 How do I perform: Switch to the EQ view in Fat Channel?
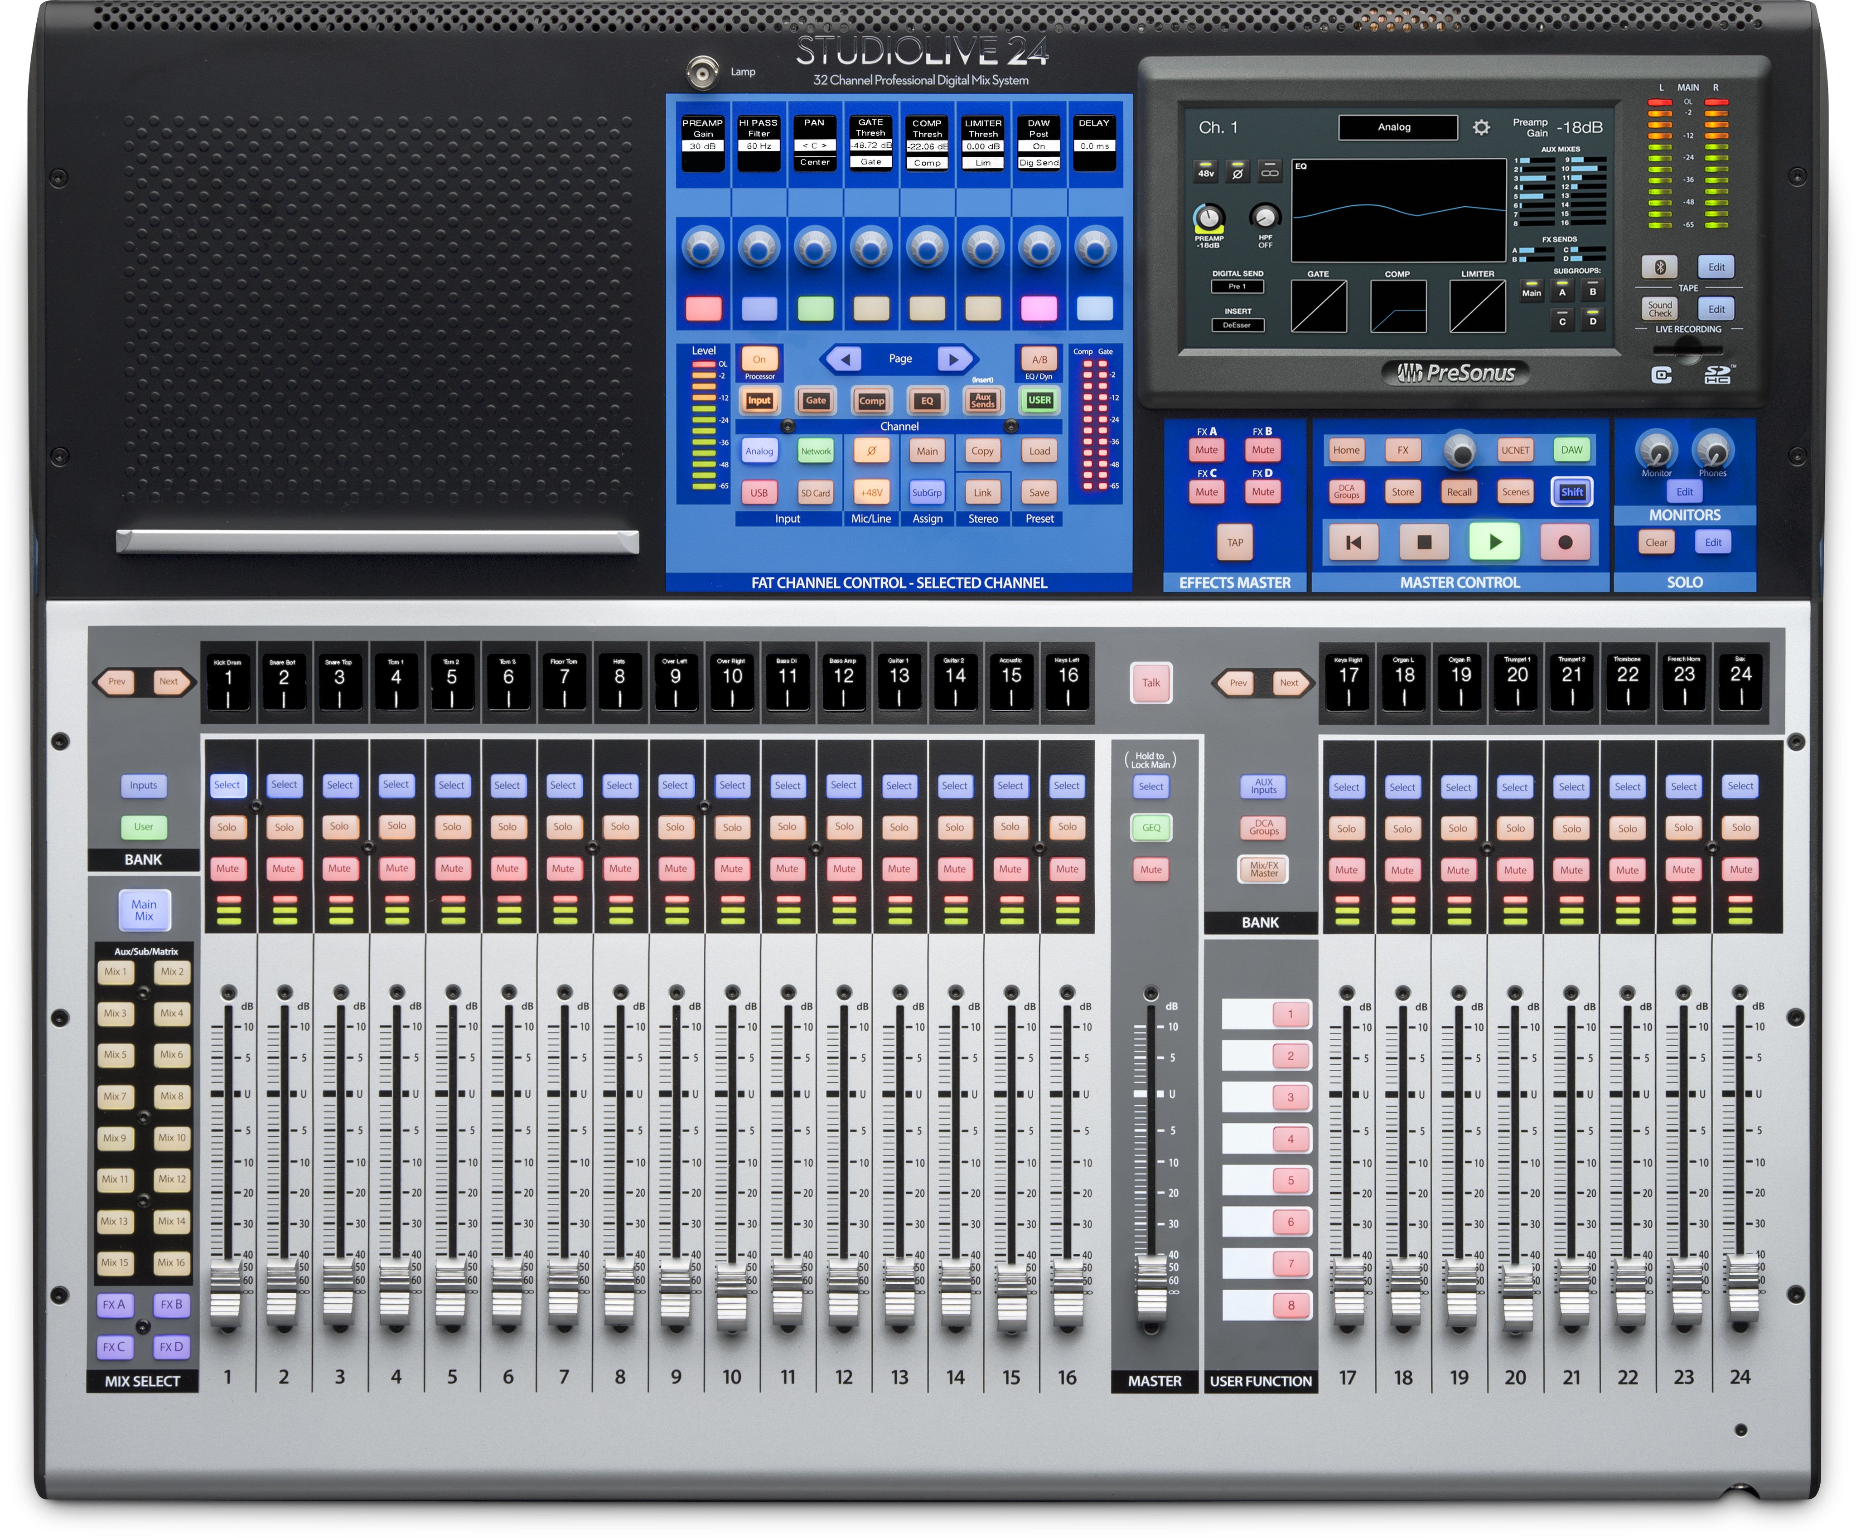(926, 401)
